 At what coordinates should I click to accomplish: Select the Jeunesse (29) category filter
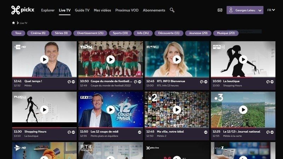coord(198,33)
